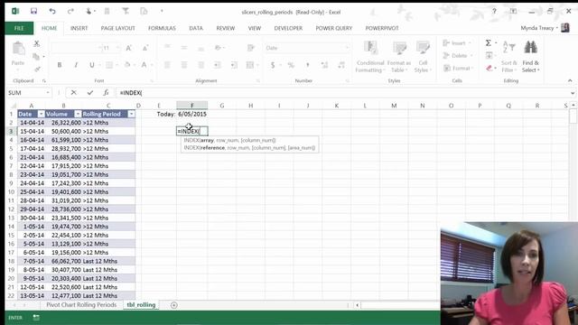578x325 pixels.
Task: Switch to the POWERPIVOT tab
Action: pyautogui.click(x=382, y=28)
